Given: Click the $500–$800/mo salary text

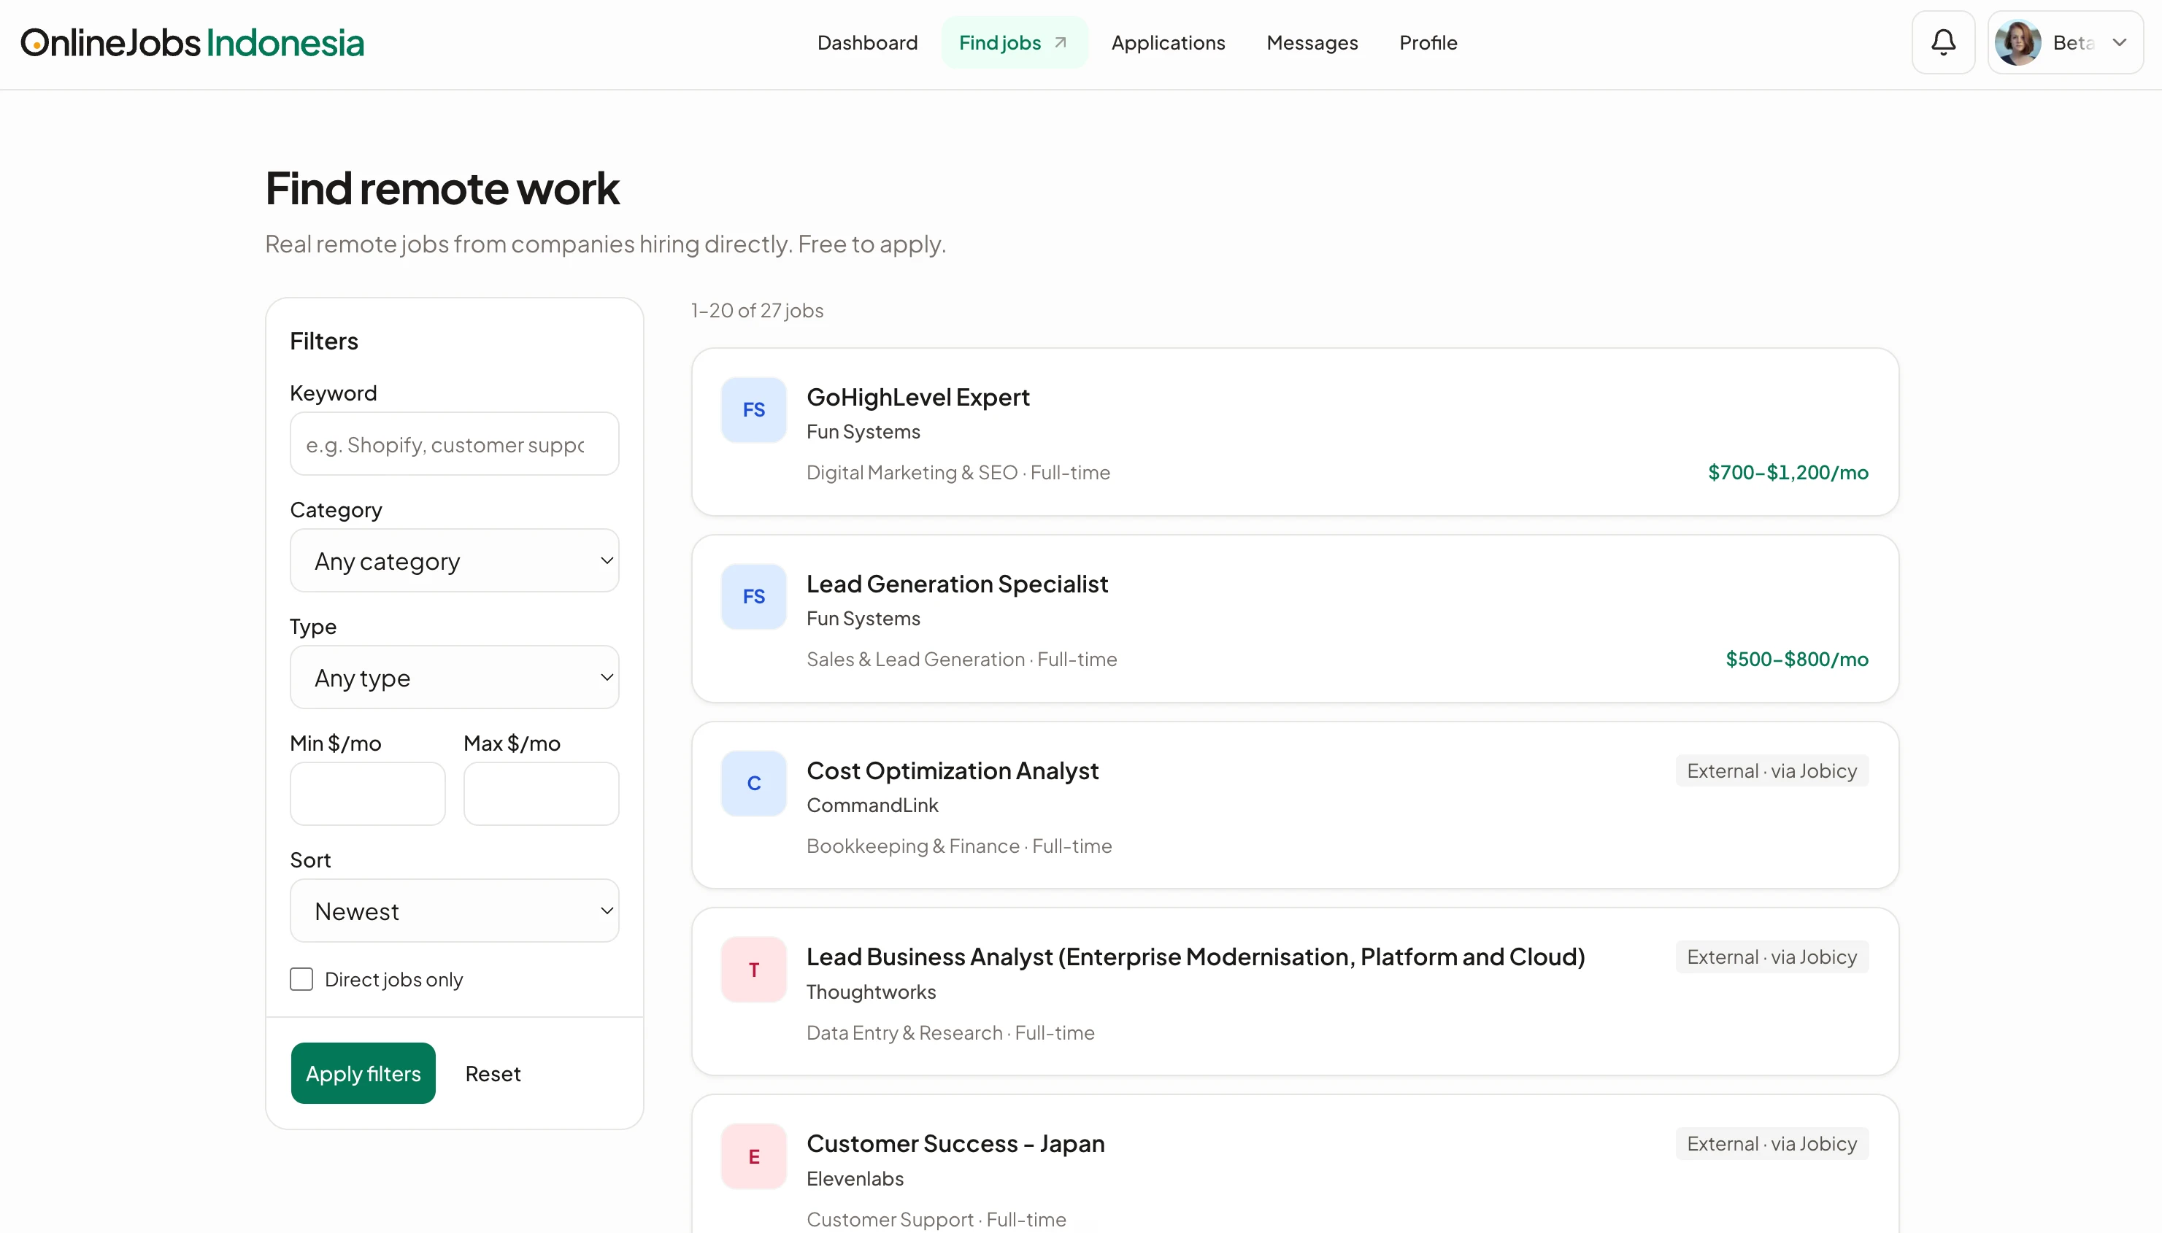Looking at the screenshot, I should (x=1797, y=659).
